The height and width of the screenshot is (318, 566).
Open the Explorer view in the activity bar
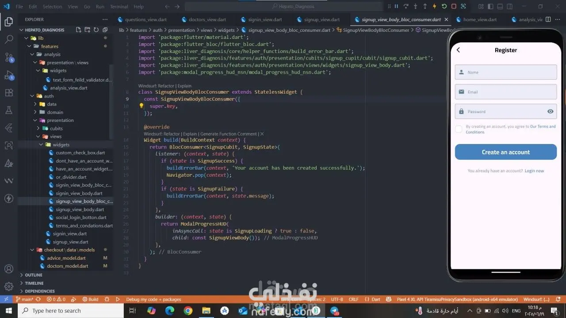coord(8,21)
